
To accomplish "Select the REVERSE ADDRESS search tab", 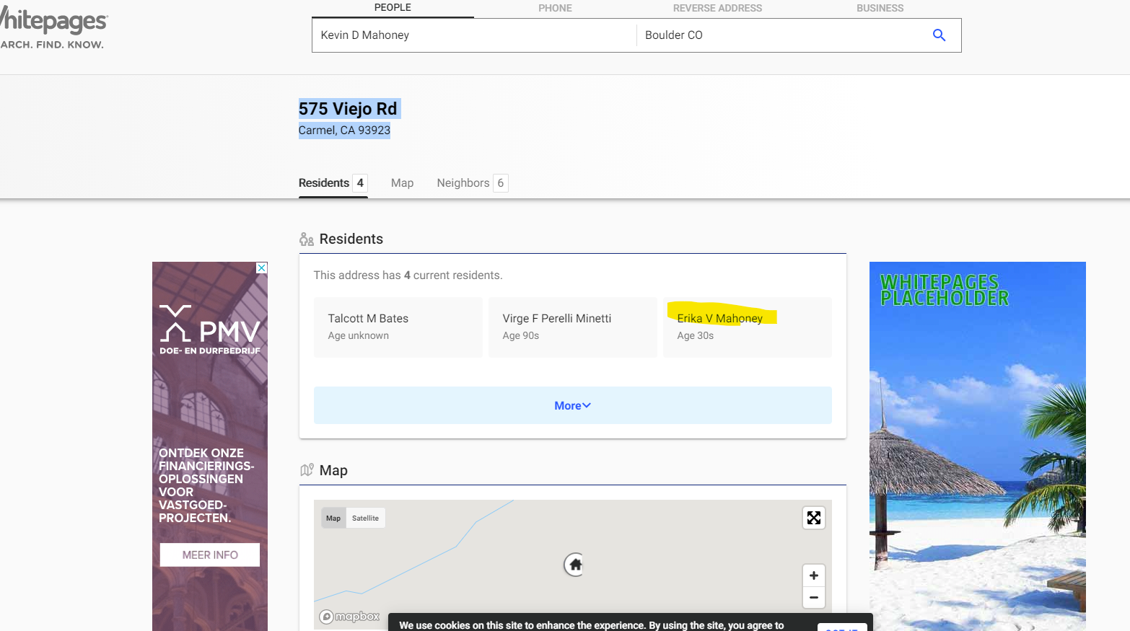I will click(717, 8).
